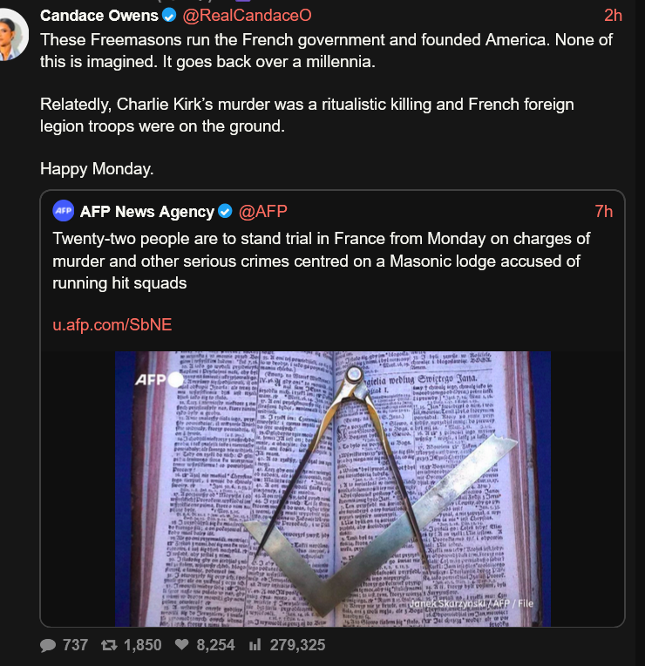Click the @AFP handle link
Viewport: 645px width, 666px height.
point(263,211)
